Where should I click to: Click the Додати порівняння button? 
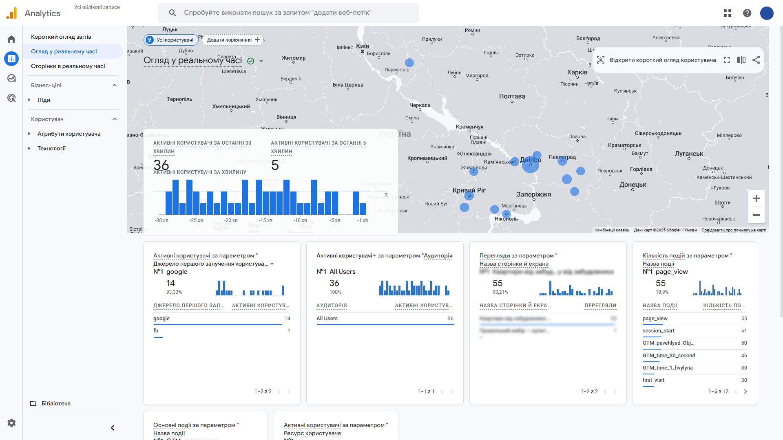click(x=233, y=40)
